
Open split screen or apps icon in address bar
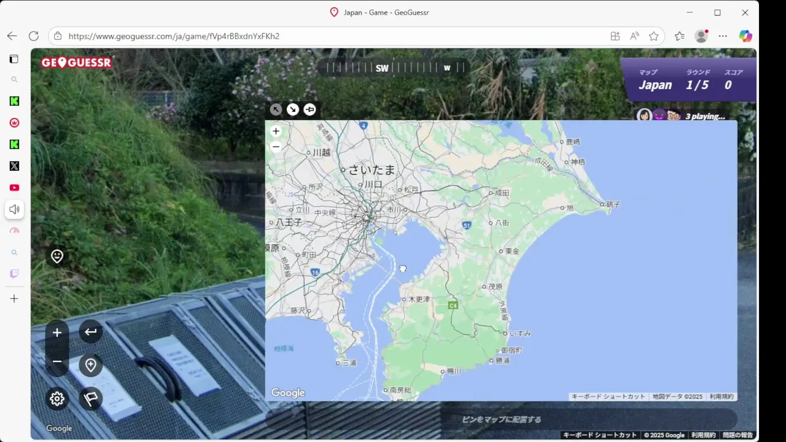pos(615,36)
